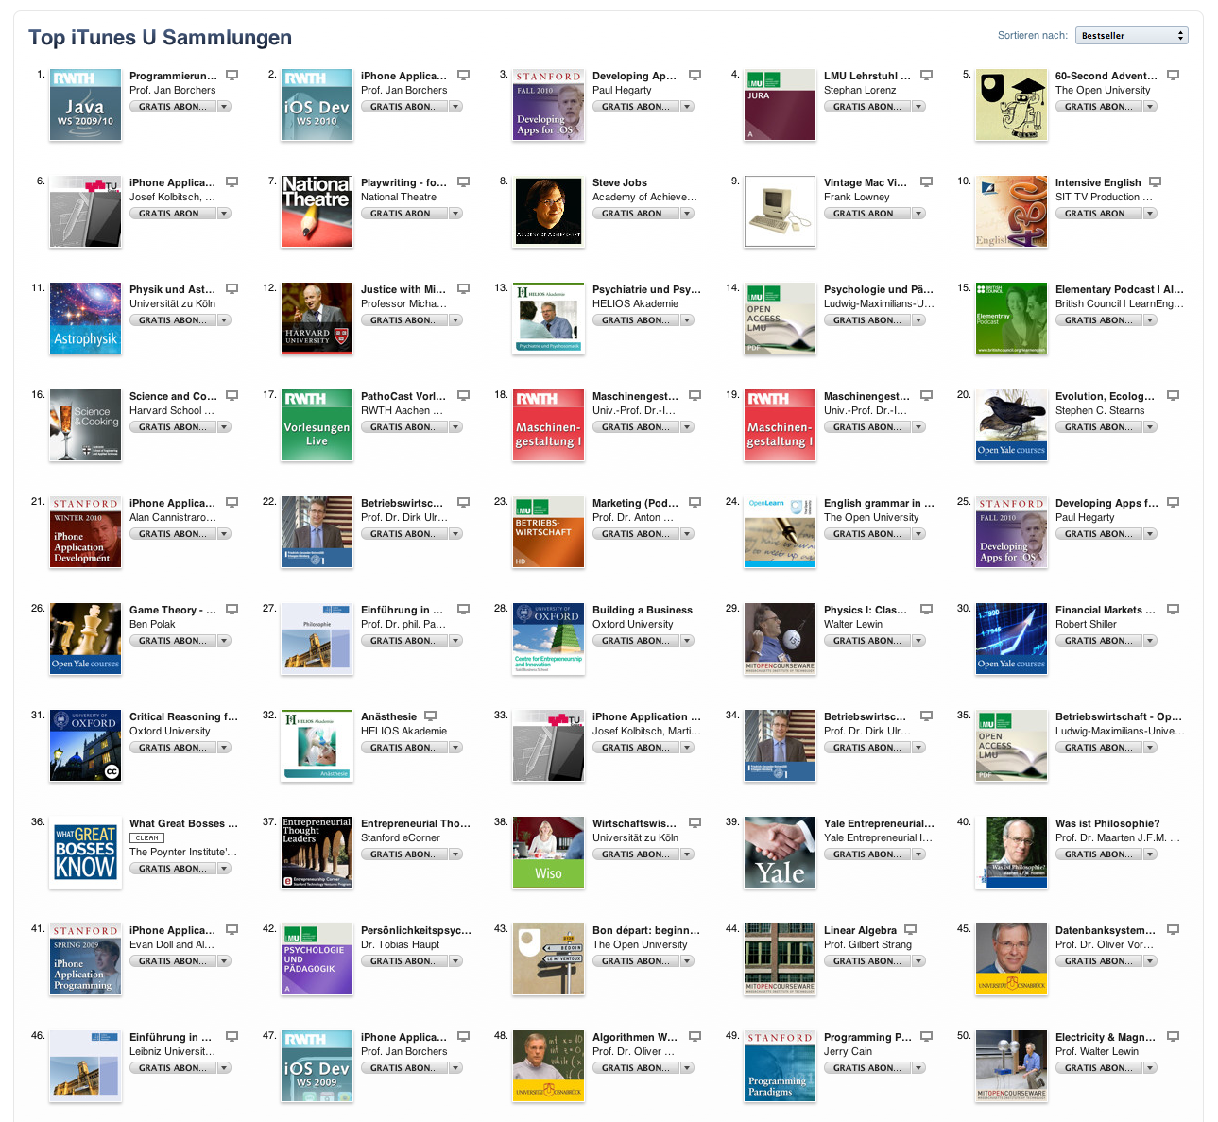Viewport: 1218px width, 1122px height.
Task: Expand subscribe arrow for Was ist Philosophie?
Action: point(1150,854)
